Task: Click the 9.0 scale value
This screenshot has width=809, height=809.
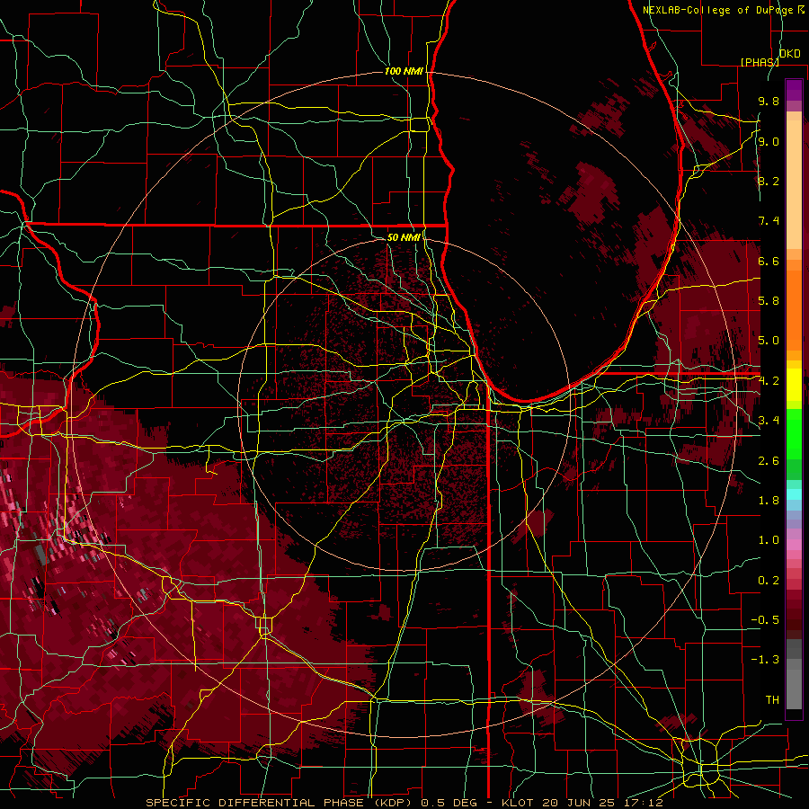Action: pyautogui.click(x=769, y=141)
